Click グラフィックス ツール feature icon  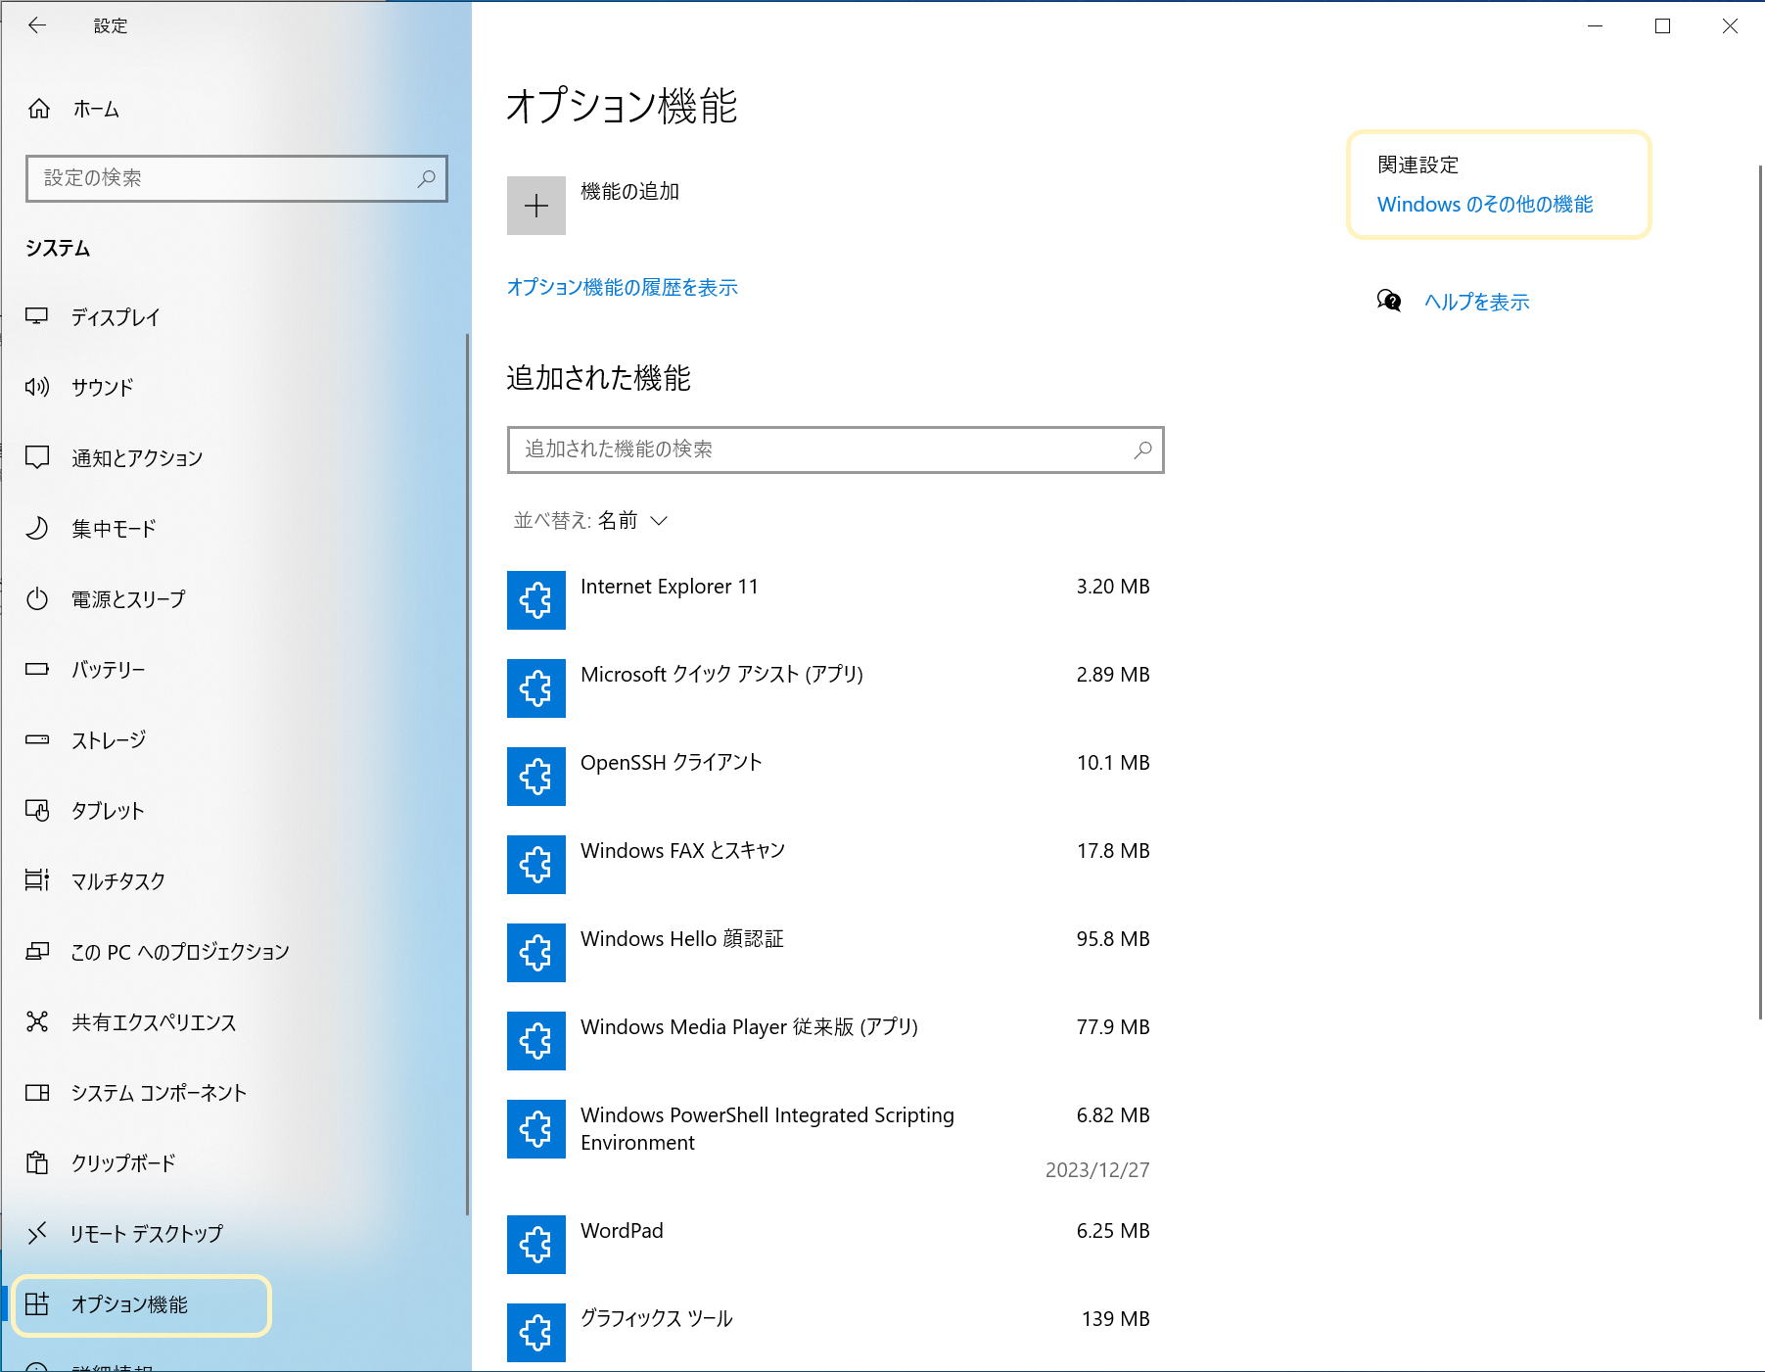(536, 1333)
